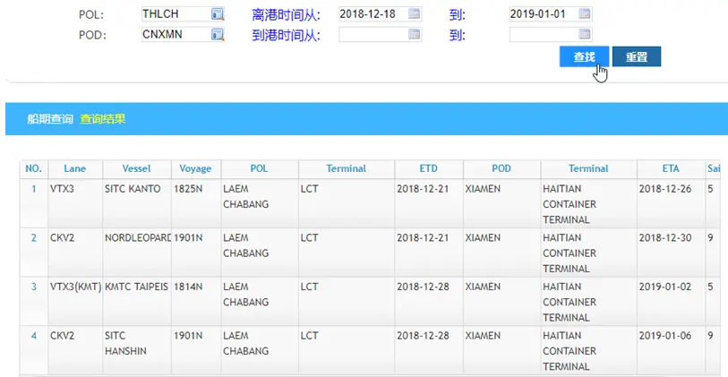Click the 到港时间从 label
The width and height of the screenshot is (728, 377).
click(286, 35)
